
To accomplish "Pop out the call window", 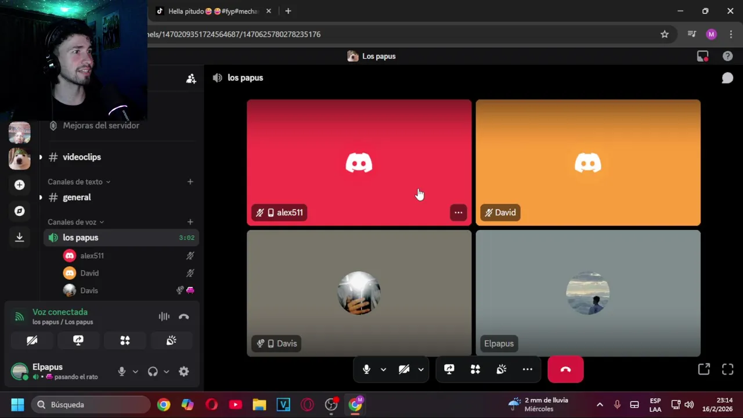I will [704, 369].
